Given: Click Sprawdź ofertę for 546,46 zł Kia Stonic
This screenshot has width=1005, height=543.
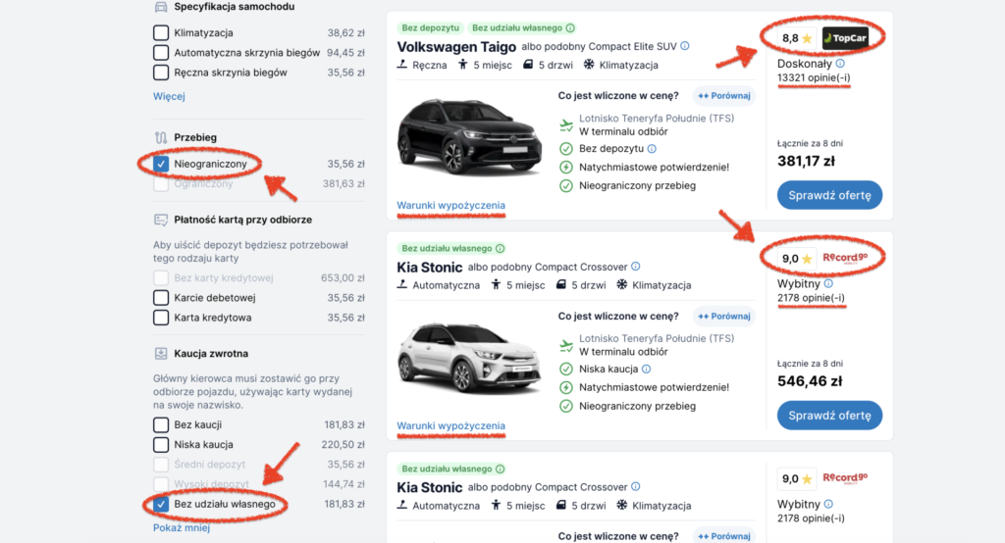Looking at the screenshot, I should tap(829, 416).
